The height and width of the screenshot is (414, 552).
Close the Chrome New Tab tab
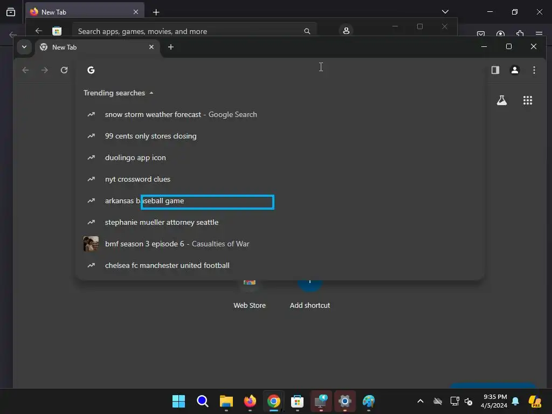point(151,47)
